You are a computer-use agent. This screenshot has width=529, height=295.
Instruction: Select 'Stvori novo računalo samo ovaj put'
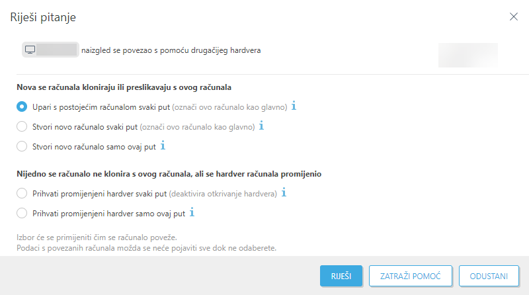pyautogui.click(x=22, y=146)
